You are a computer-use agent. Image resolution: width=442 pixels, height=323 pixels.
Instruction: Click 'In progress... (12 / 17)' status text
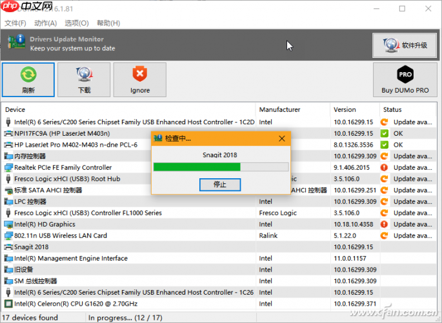[125, 318]
